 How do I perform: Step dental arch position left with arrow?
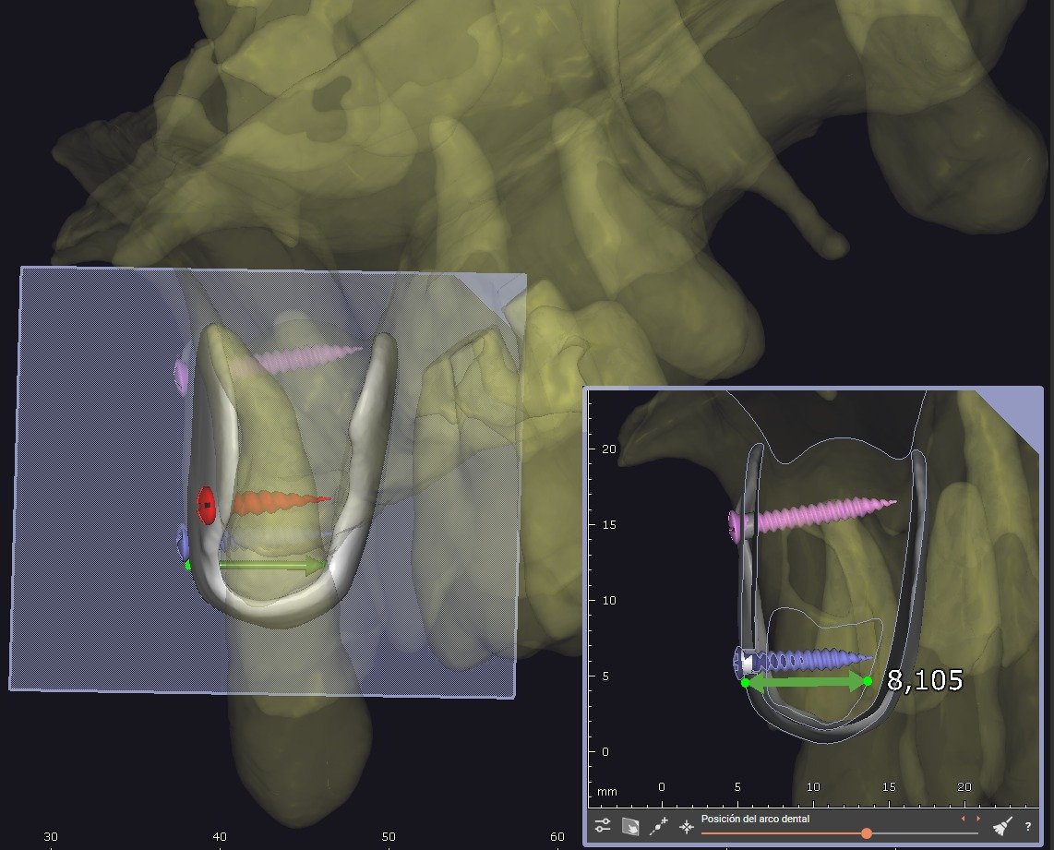pos(964,819)
